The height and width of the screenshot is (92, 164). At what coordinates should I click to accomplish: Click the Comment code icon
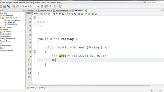(93, 14)
